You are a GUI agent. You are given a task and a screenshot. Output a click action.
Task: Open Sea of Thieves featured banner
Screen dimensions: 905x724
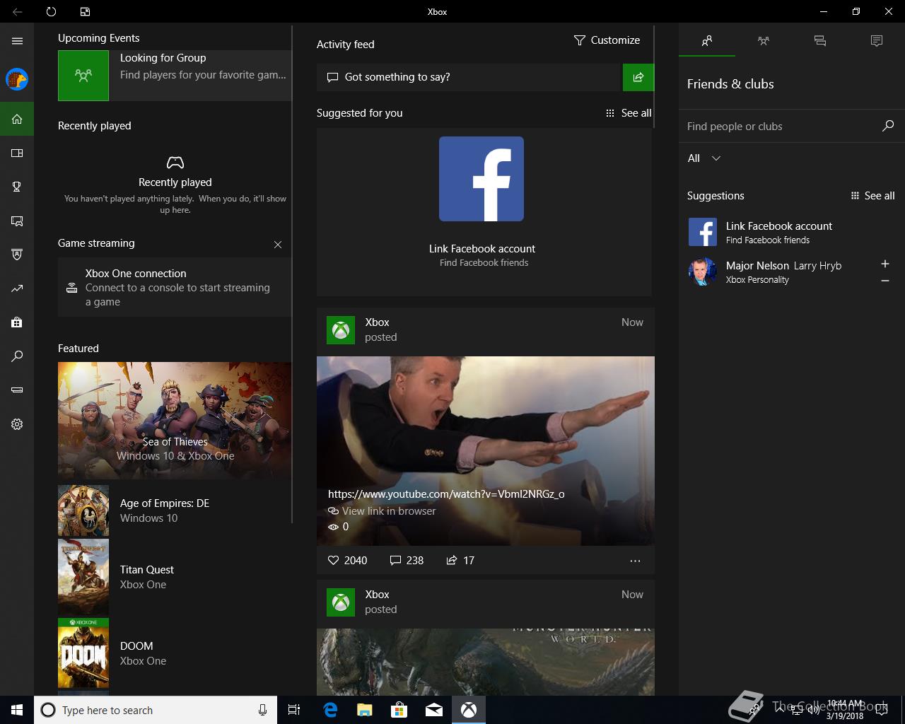pos(175,421)
